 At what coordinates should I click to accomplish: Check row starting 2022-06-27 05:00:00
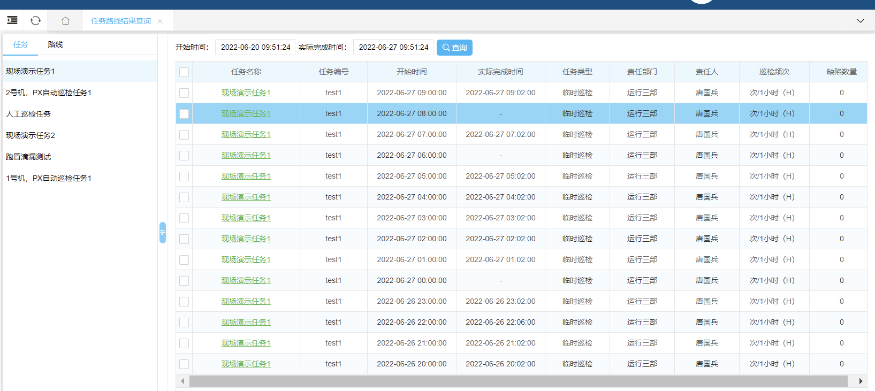coord(184,177)
